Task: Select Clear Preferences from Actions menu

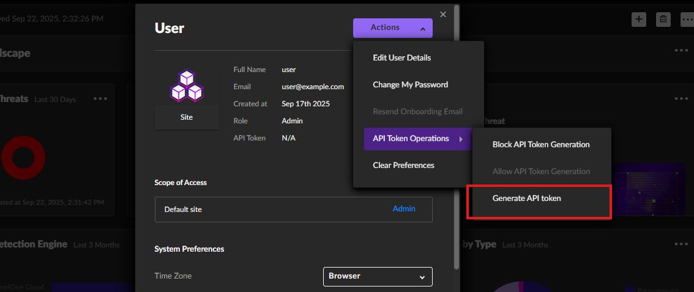Action: [x=403, y=166]
